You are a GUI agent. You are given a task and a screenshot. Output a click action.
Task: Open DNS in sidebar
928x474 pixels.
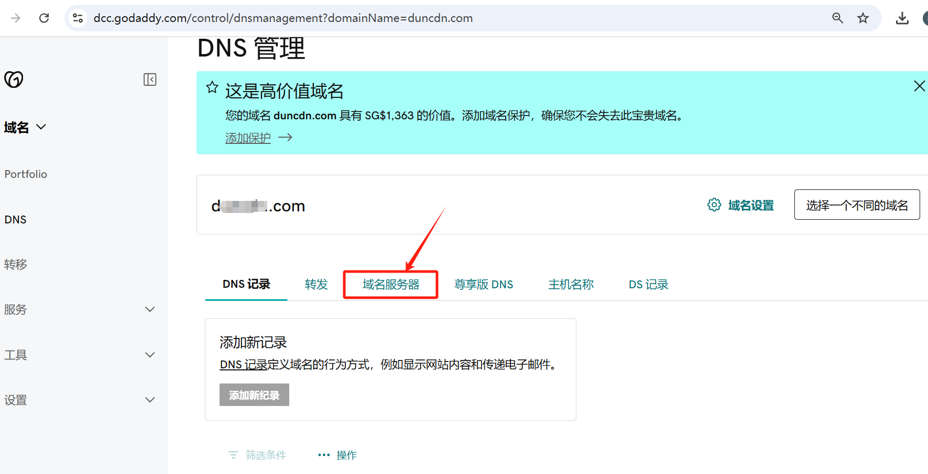click(16, 220)
